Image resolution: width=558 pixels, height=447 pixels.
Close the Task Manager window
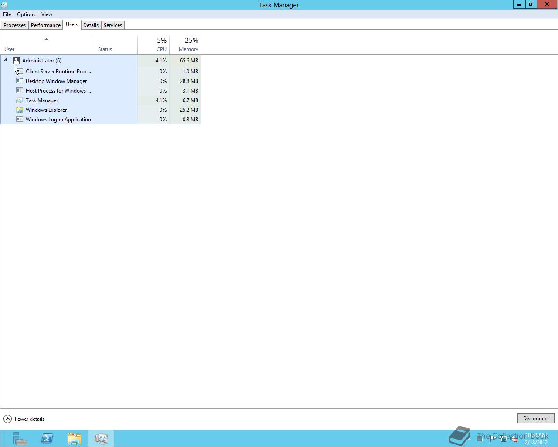[547, 4]
